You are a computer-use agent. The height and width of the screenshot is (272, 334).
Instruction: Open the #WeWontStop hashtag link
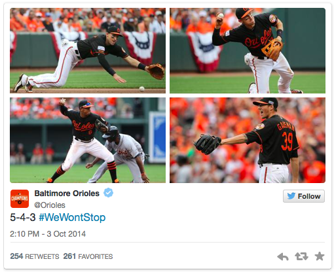72,217
